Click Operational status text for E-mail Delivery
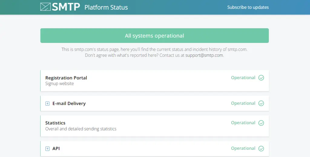The height and width of the screenshot is (157, 310). pos(243,104)
